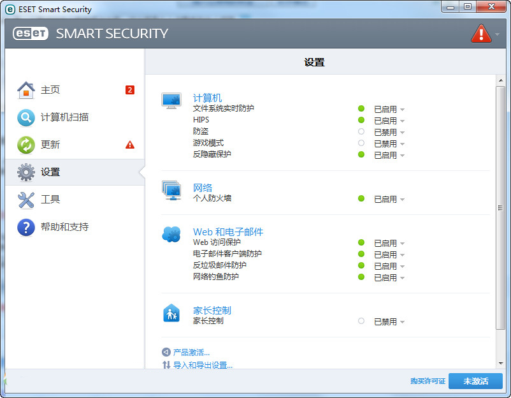Toggle the 游戏模式 status indicator circle
Screen dimensions: 511x398
361,143
